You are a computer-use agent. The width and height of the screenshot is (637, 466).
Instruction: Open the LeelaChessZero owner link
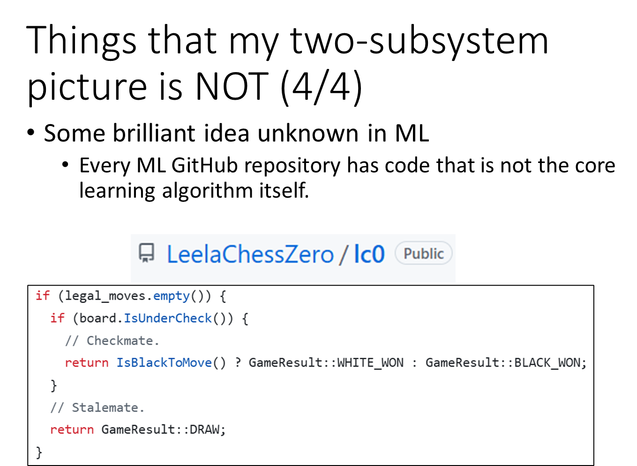pyautogui.click(x=250, y=254)
